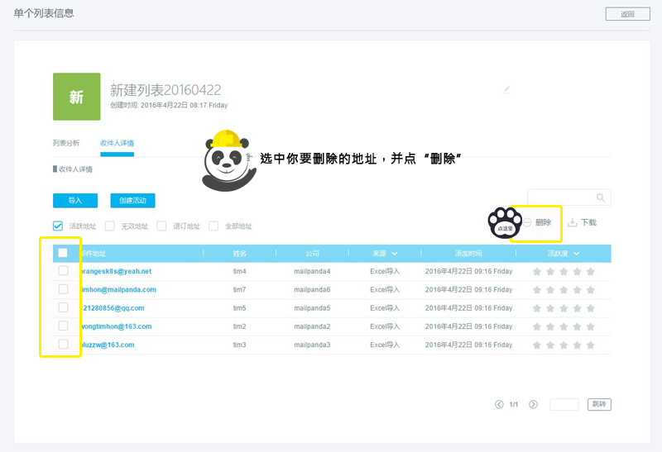Expand the 来源 column dropdown

(394, 254)
